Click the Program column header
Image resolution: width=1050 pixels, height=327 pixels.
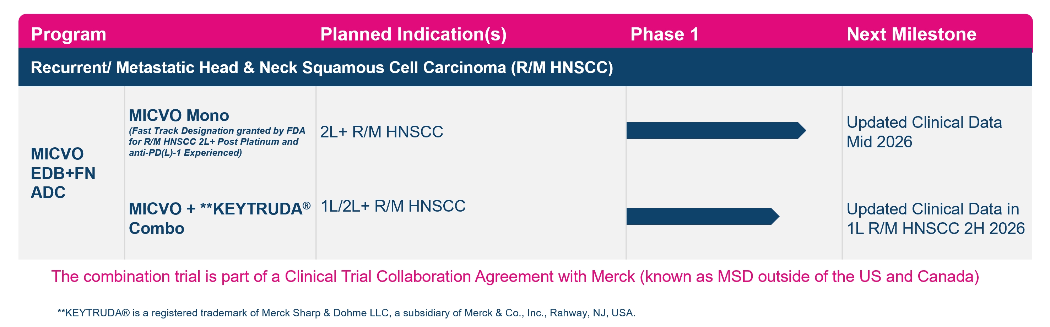click(x=69, y=34)
